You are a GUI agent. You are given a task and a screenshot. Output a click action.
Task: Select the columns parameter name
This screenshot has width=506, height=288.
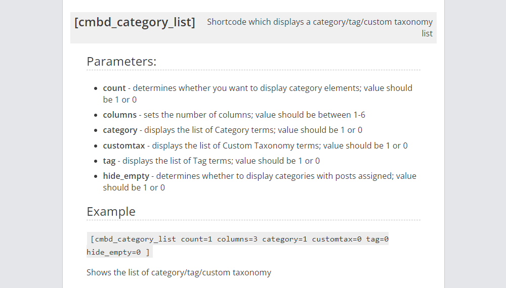pos(120,115)
